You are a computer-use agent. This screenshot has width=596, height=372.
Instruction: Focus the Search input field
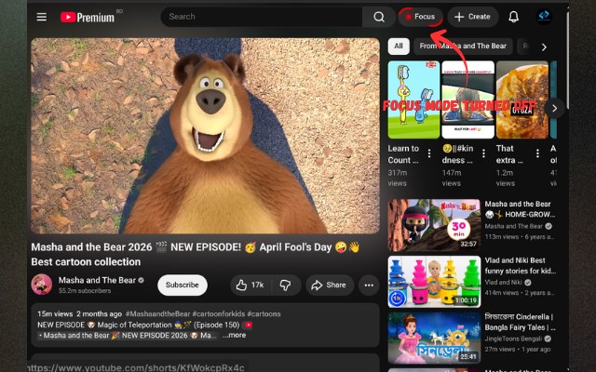(x=262, y=17)
